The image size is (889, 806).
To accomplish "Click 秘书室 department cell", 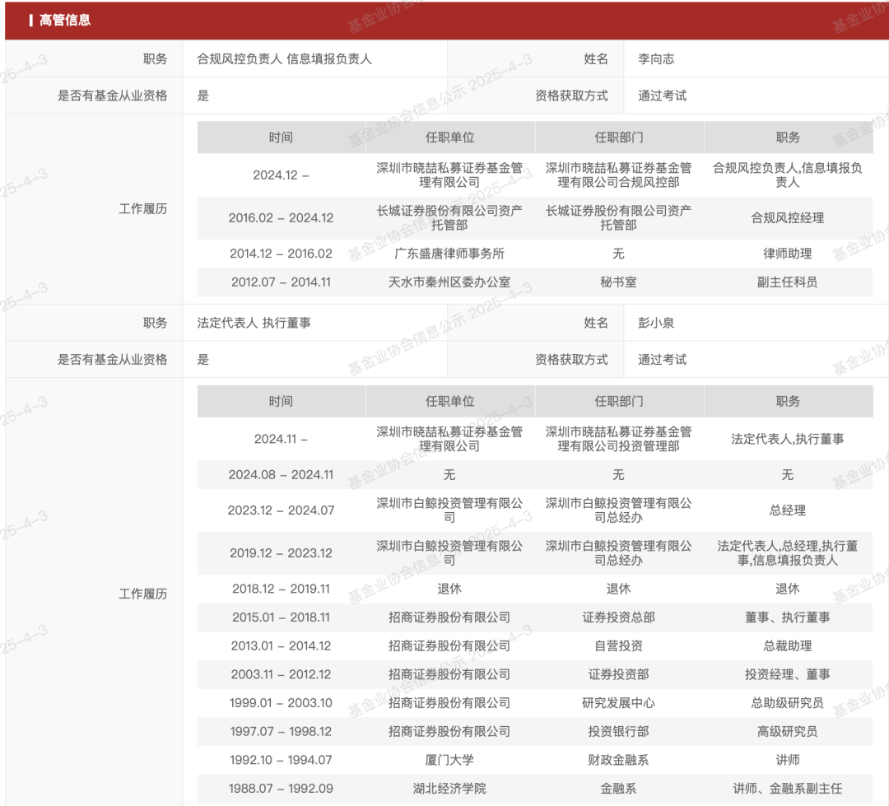I will (x=618, y=282).
